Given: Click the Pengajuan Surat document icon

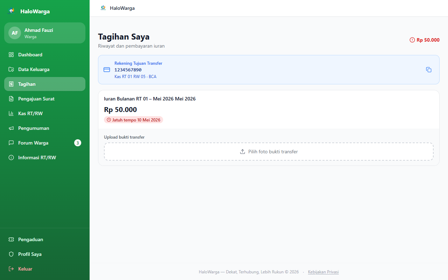Looking at the screenshot, I should 11,99.
